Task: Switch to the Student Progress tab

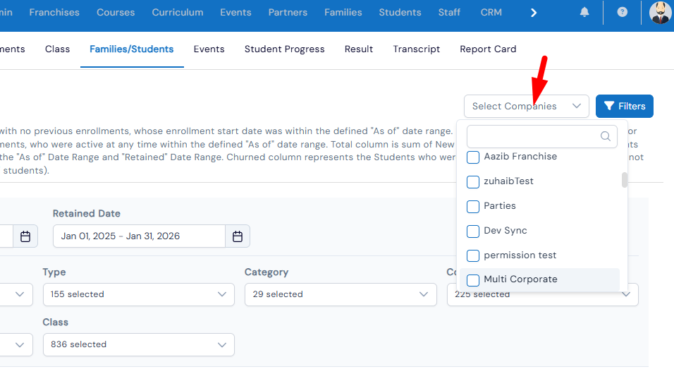Action: click(284, 49)
